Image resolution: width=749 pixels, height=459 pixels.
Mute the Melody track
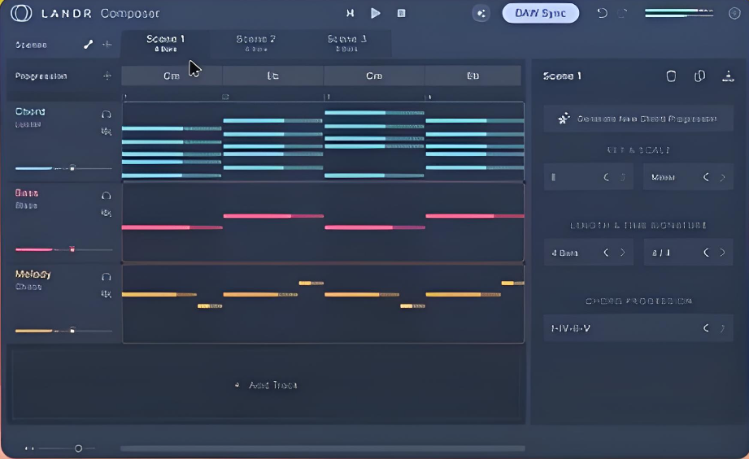pos(106,294)
